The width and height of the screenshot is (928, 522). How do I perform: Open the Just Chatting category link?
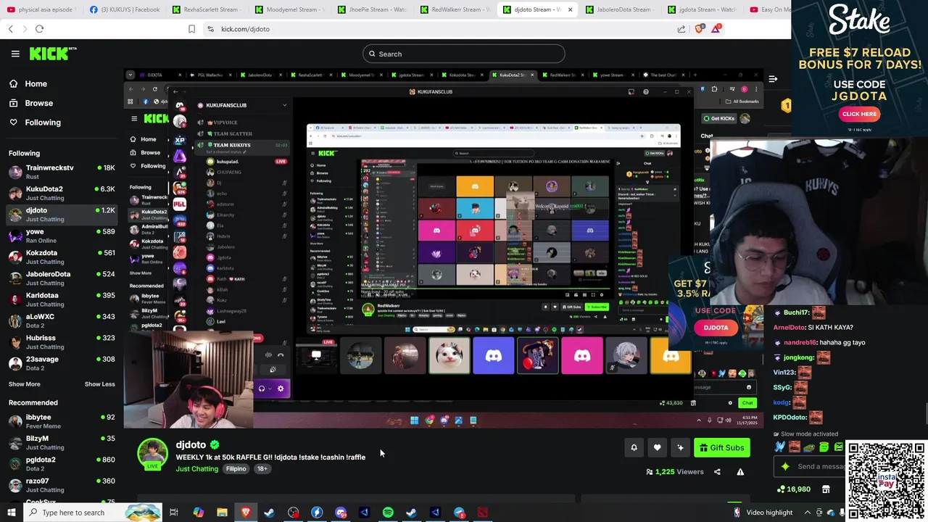(196, 469)
